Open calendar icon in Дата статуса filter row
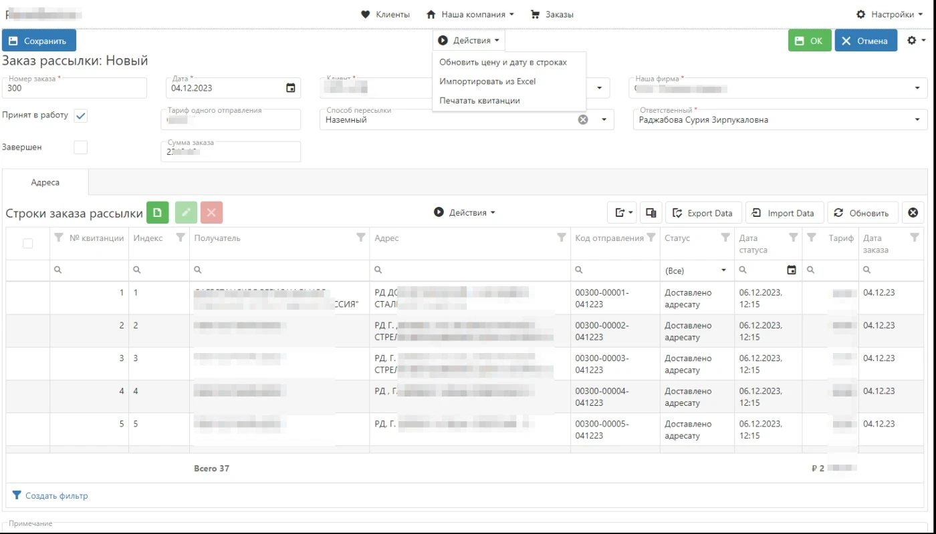 (x=792, y=270)
